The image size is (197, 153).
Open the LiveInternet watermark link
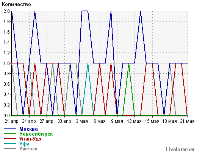[x=180, y=150]
